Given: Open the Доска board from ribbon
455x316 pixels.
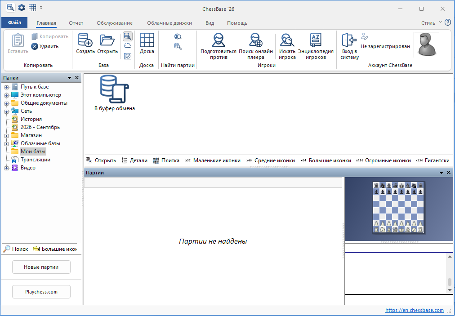Looking at the screenshot, I should (x=147, y=44).
